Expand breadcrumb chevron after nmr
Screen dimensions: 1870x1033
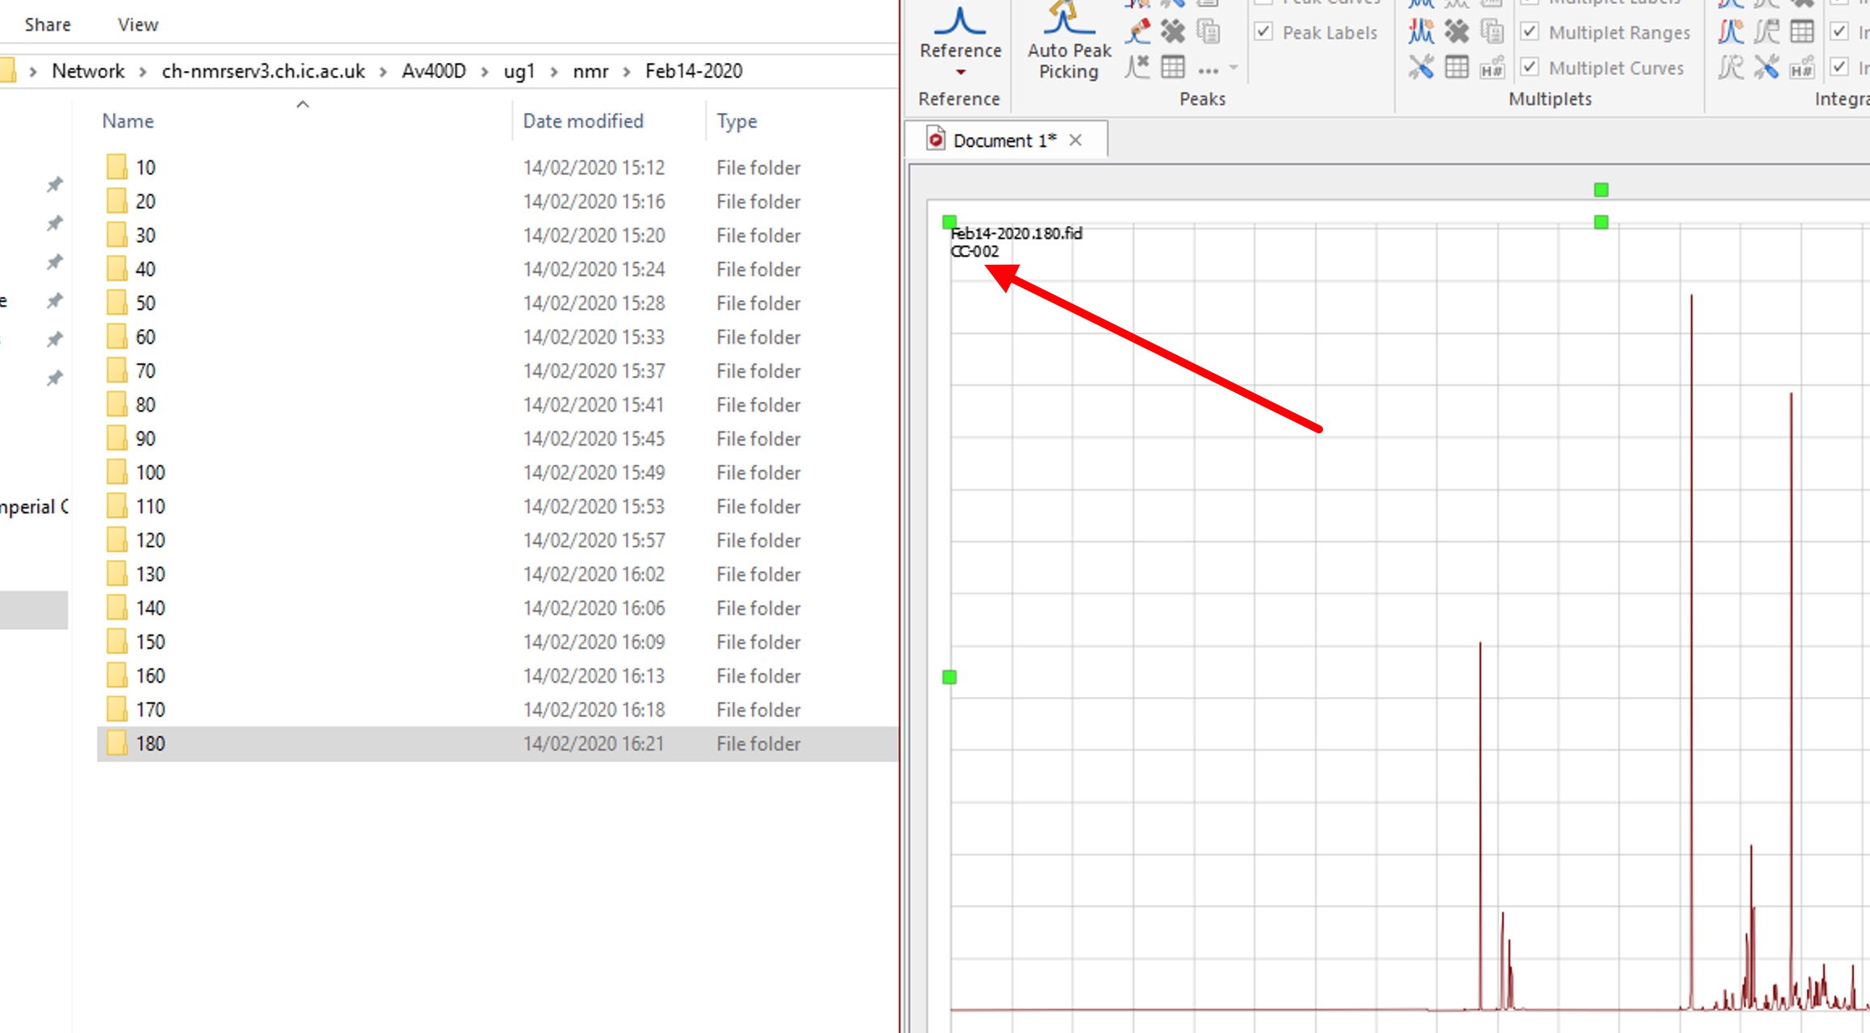coord(627,71)
